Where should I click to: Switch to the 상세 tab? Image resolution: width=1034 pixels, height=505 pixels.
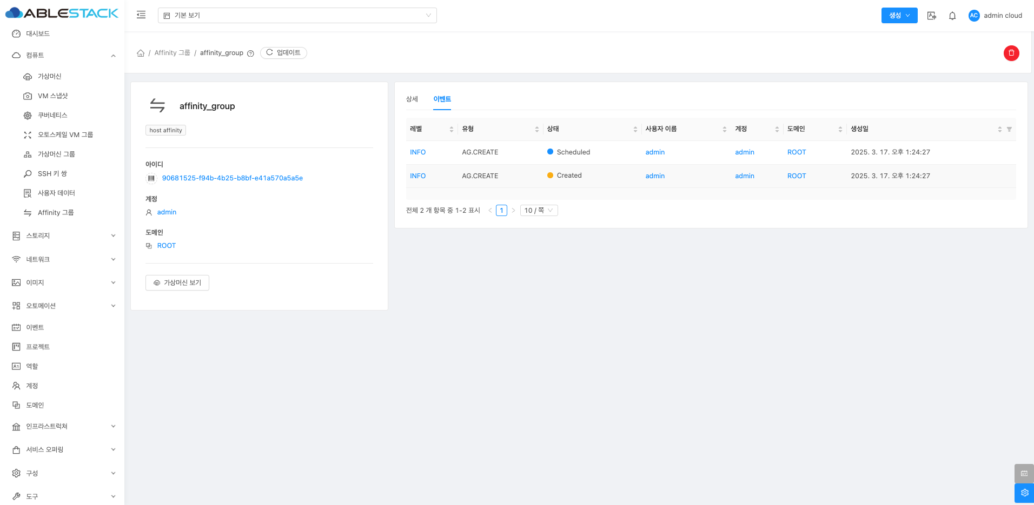click(x=412, y=99)
